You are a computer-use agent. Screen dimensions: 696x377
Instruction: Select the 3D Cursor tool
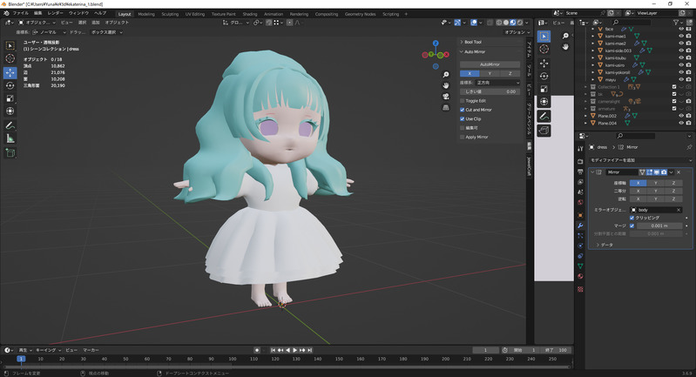[x=10, y=59]
